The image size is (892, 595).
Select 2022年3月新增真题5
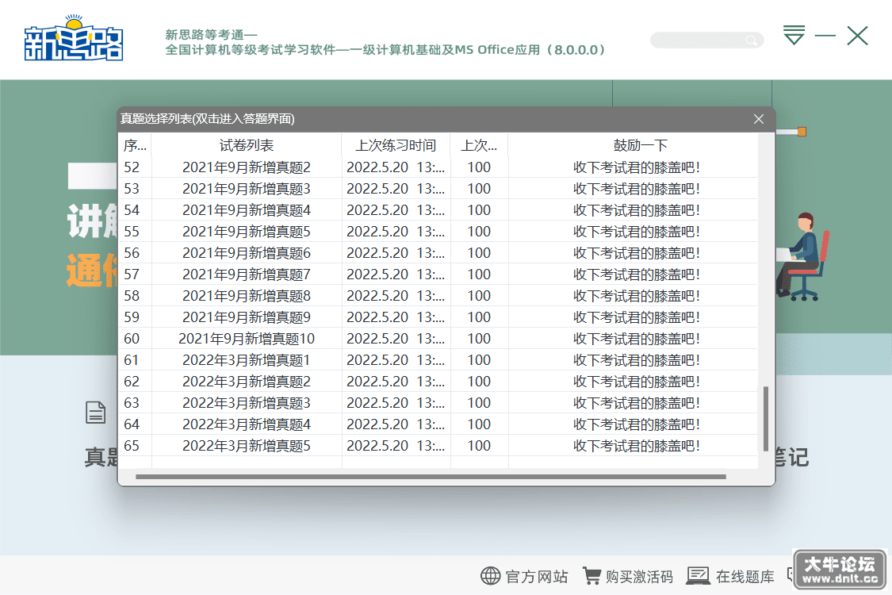coord(247,446)
